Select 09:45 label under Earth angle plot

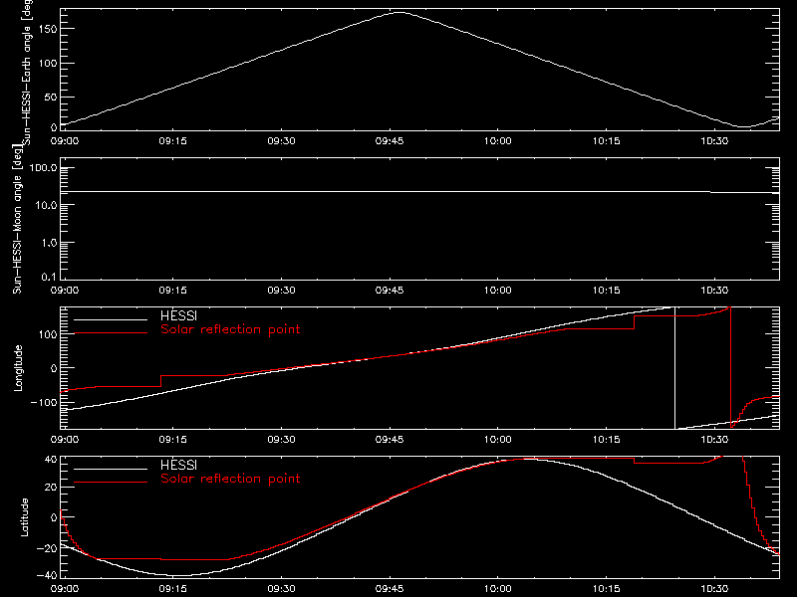pos(390,140)
